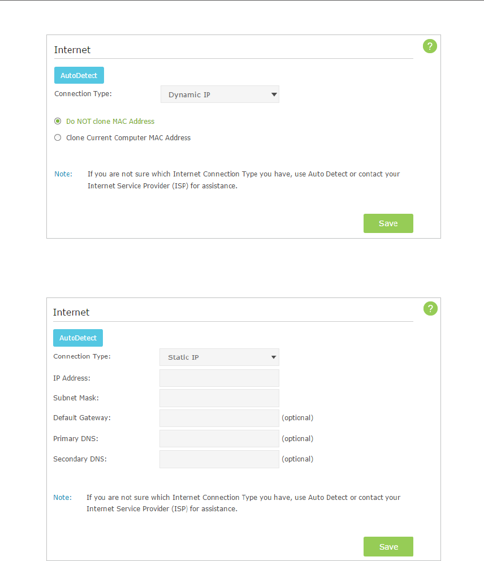Save the Static IP settings
The image size is (484, 561).
[388, 547]
